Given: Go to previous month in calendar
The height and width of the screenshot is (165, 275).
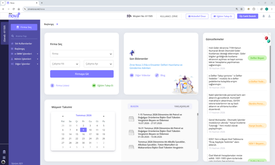Looking at the screenshot, I should (63, 116).
